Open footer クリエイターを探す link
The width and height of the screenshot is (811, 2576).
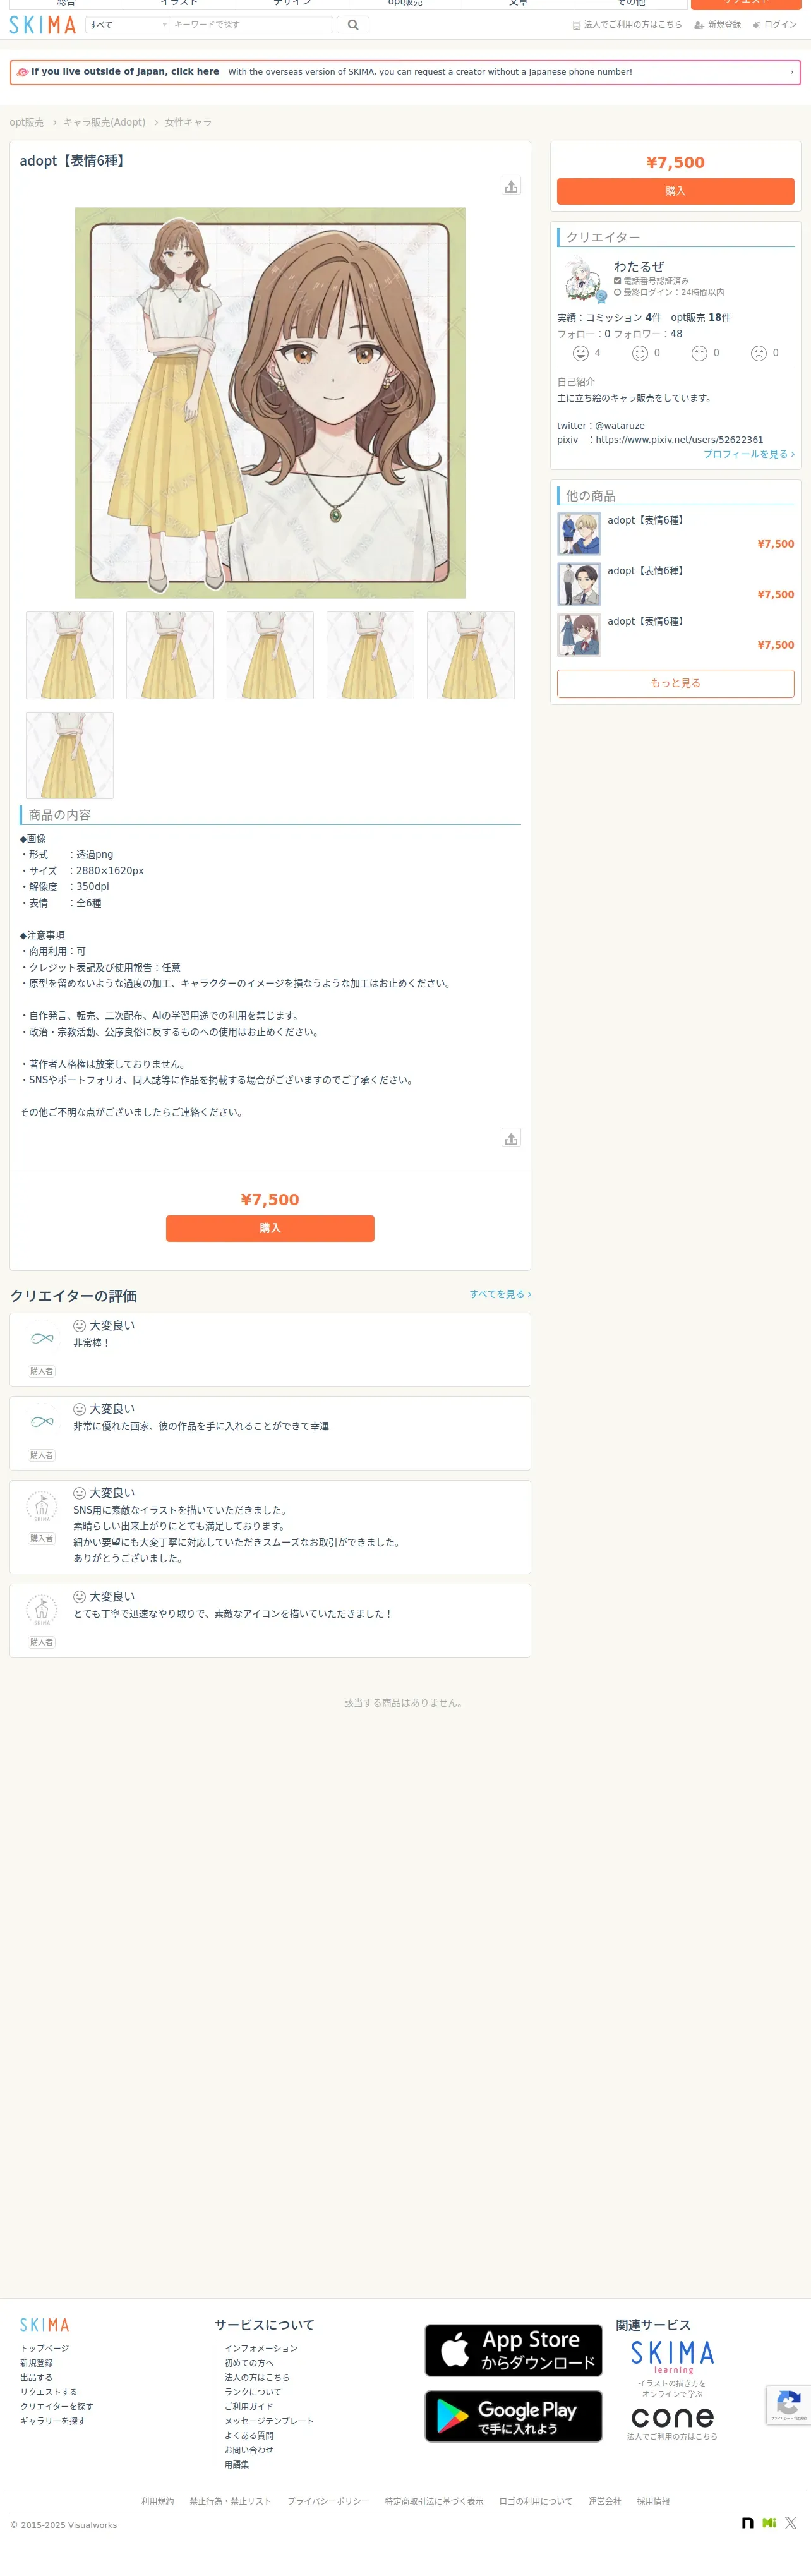57,2406
